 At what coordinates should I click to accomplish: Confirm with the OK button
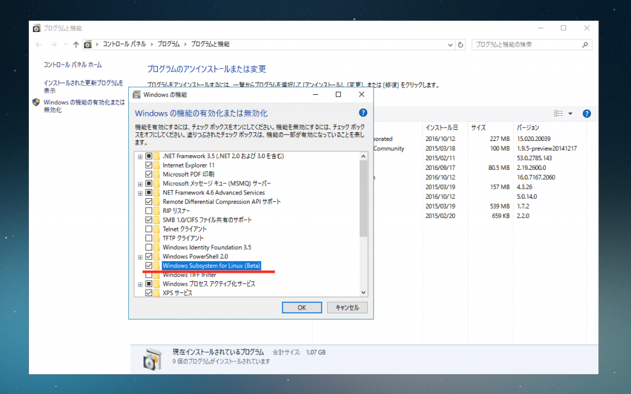[x=301, y=307]
